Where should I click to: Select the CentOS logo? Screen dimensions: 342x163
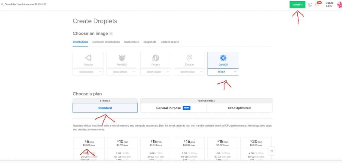click(x=223, y=58)
